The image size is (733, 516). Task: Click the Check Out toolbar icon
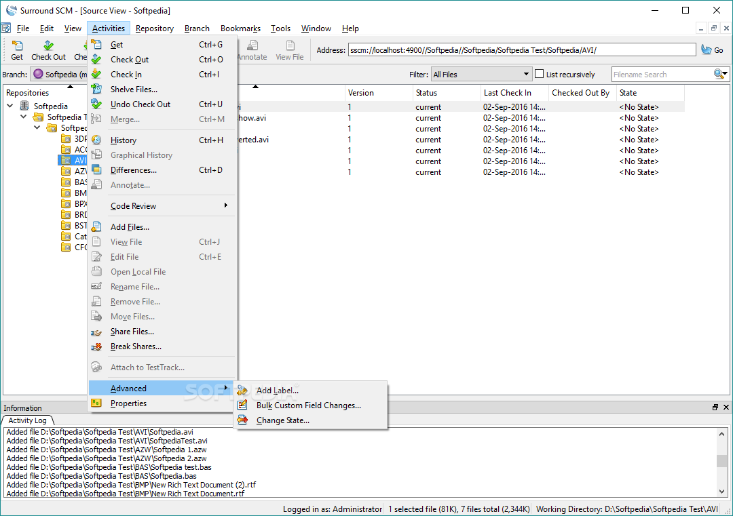49,45
